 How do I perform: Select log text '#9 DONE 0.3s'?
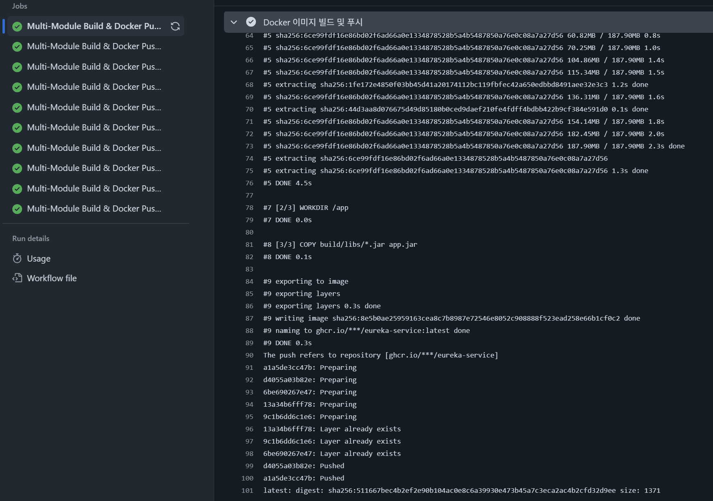click(x=287, y=343)
